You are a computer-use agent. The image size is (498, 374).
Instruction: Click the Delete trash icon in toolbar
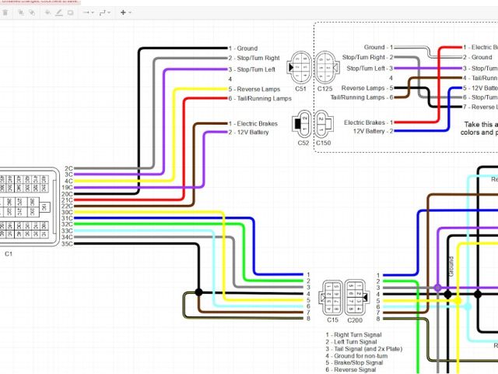tap(6, 12)
